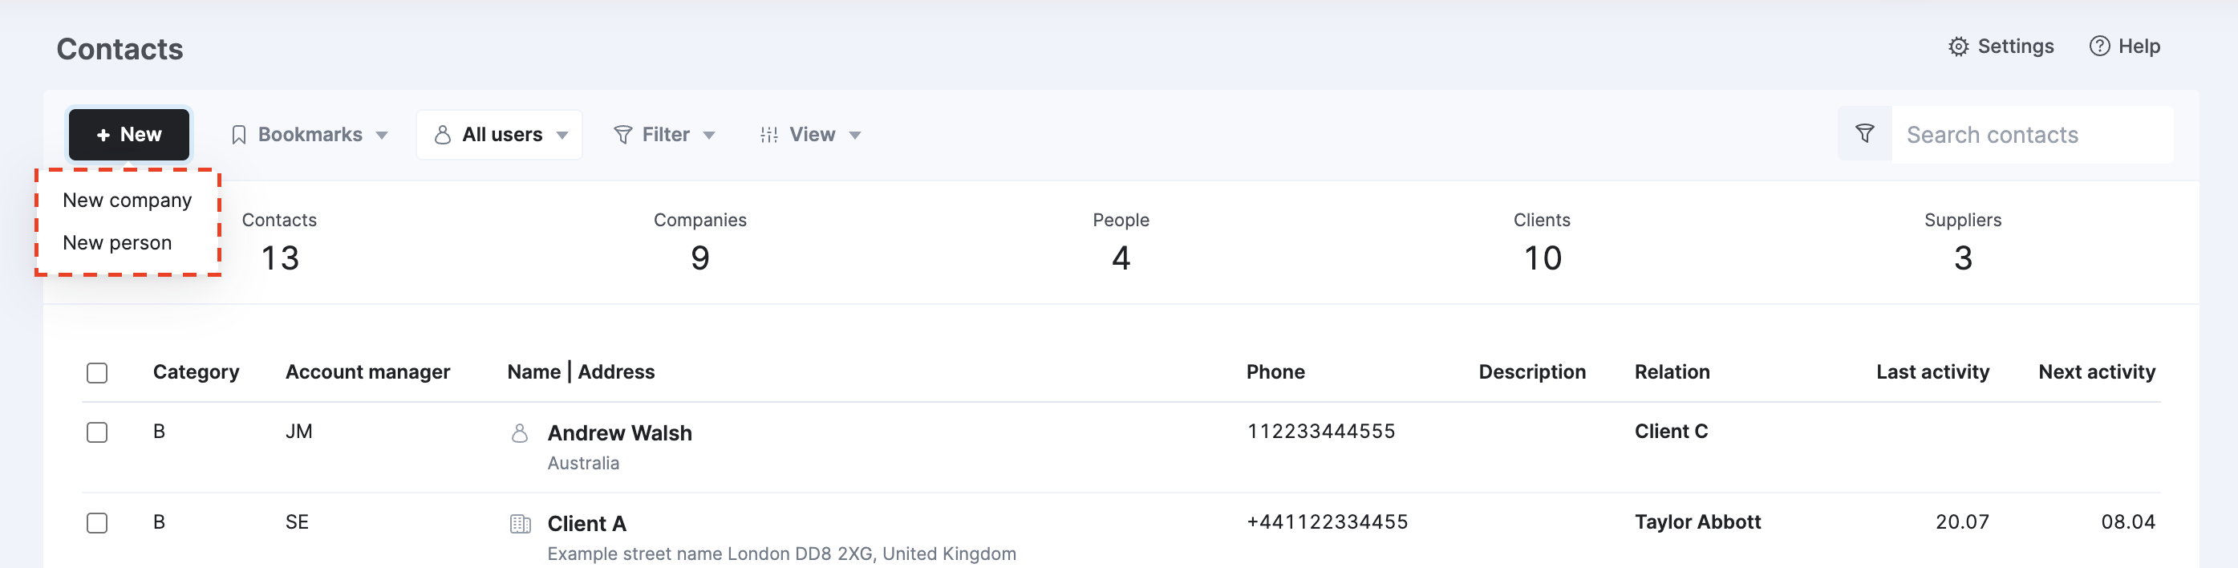The height and width of the screenshot is (568, 2238).
Task: Click into the Search contacts field
Action: 2031,135
